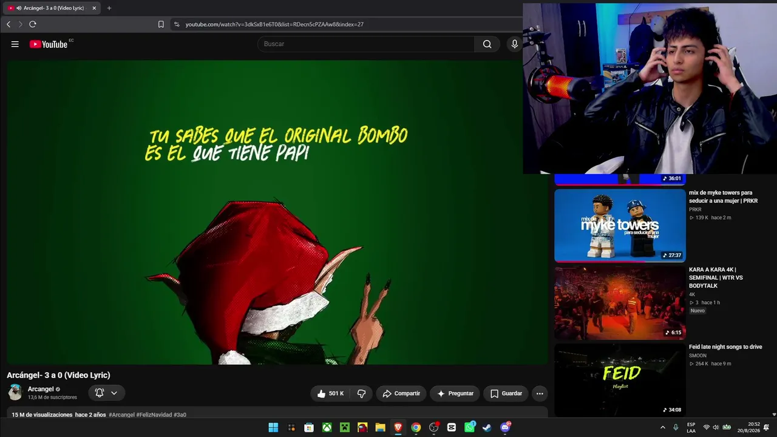Image resolution: width=777 pixels, height=437 pixels.
Task: Open OBS Studio from the taskbar
Action: [433, 427]
